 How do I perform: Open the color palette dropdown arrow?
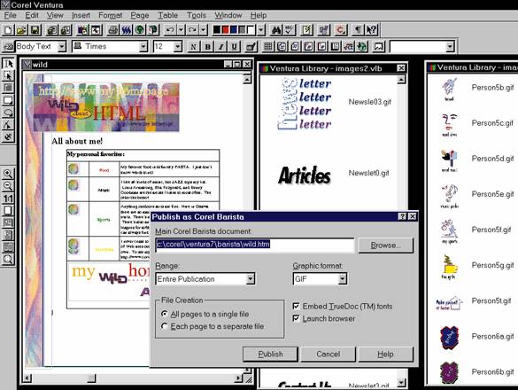(x=261, y=30)
